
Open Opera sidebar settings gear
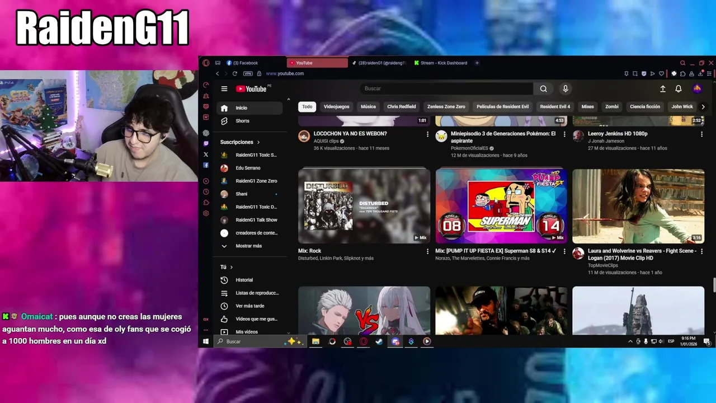click(x=206, y=213)
